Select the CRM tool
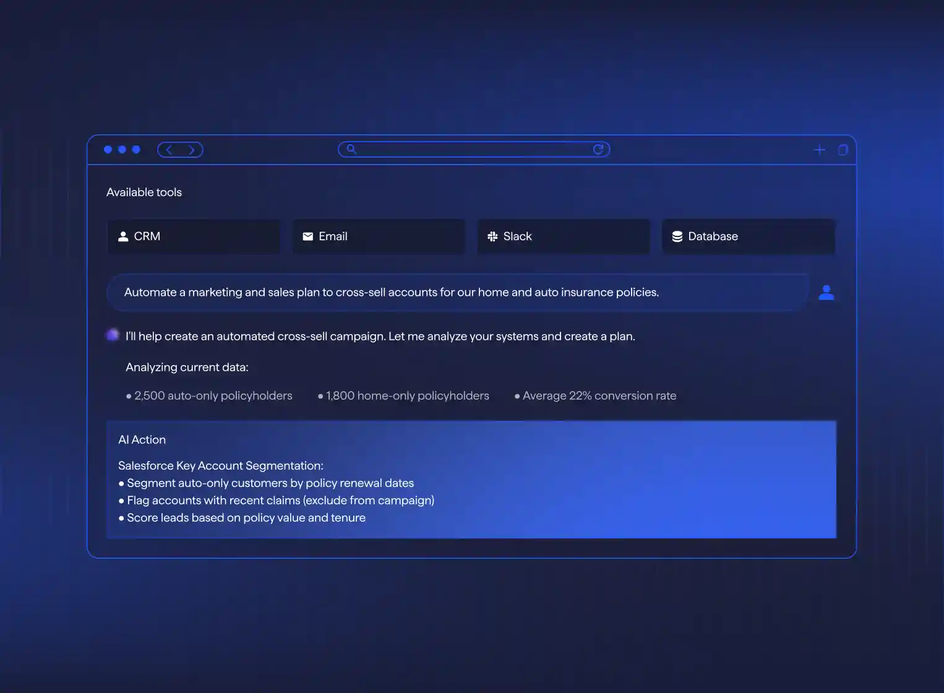The width and height of the screenshot is (944, 693). pyautogui.click(x=194, y=236)
